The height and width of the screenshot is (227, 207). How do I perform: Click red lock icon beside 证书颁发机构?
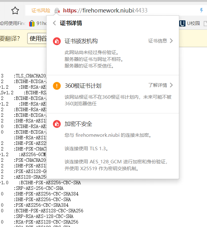tap(57, 41)
